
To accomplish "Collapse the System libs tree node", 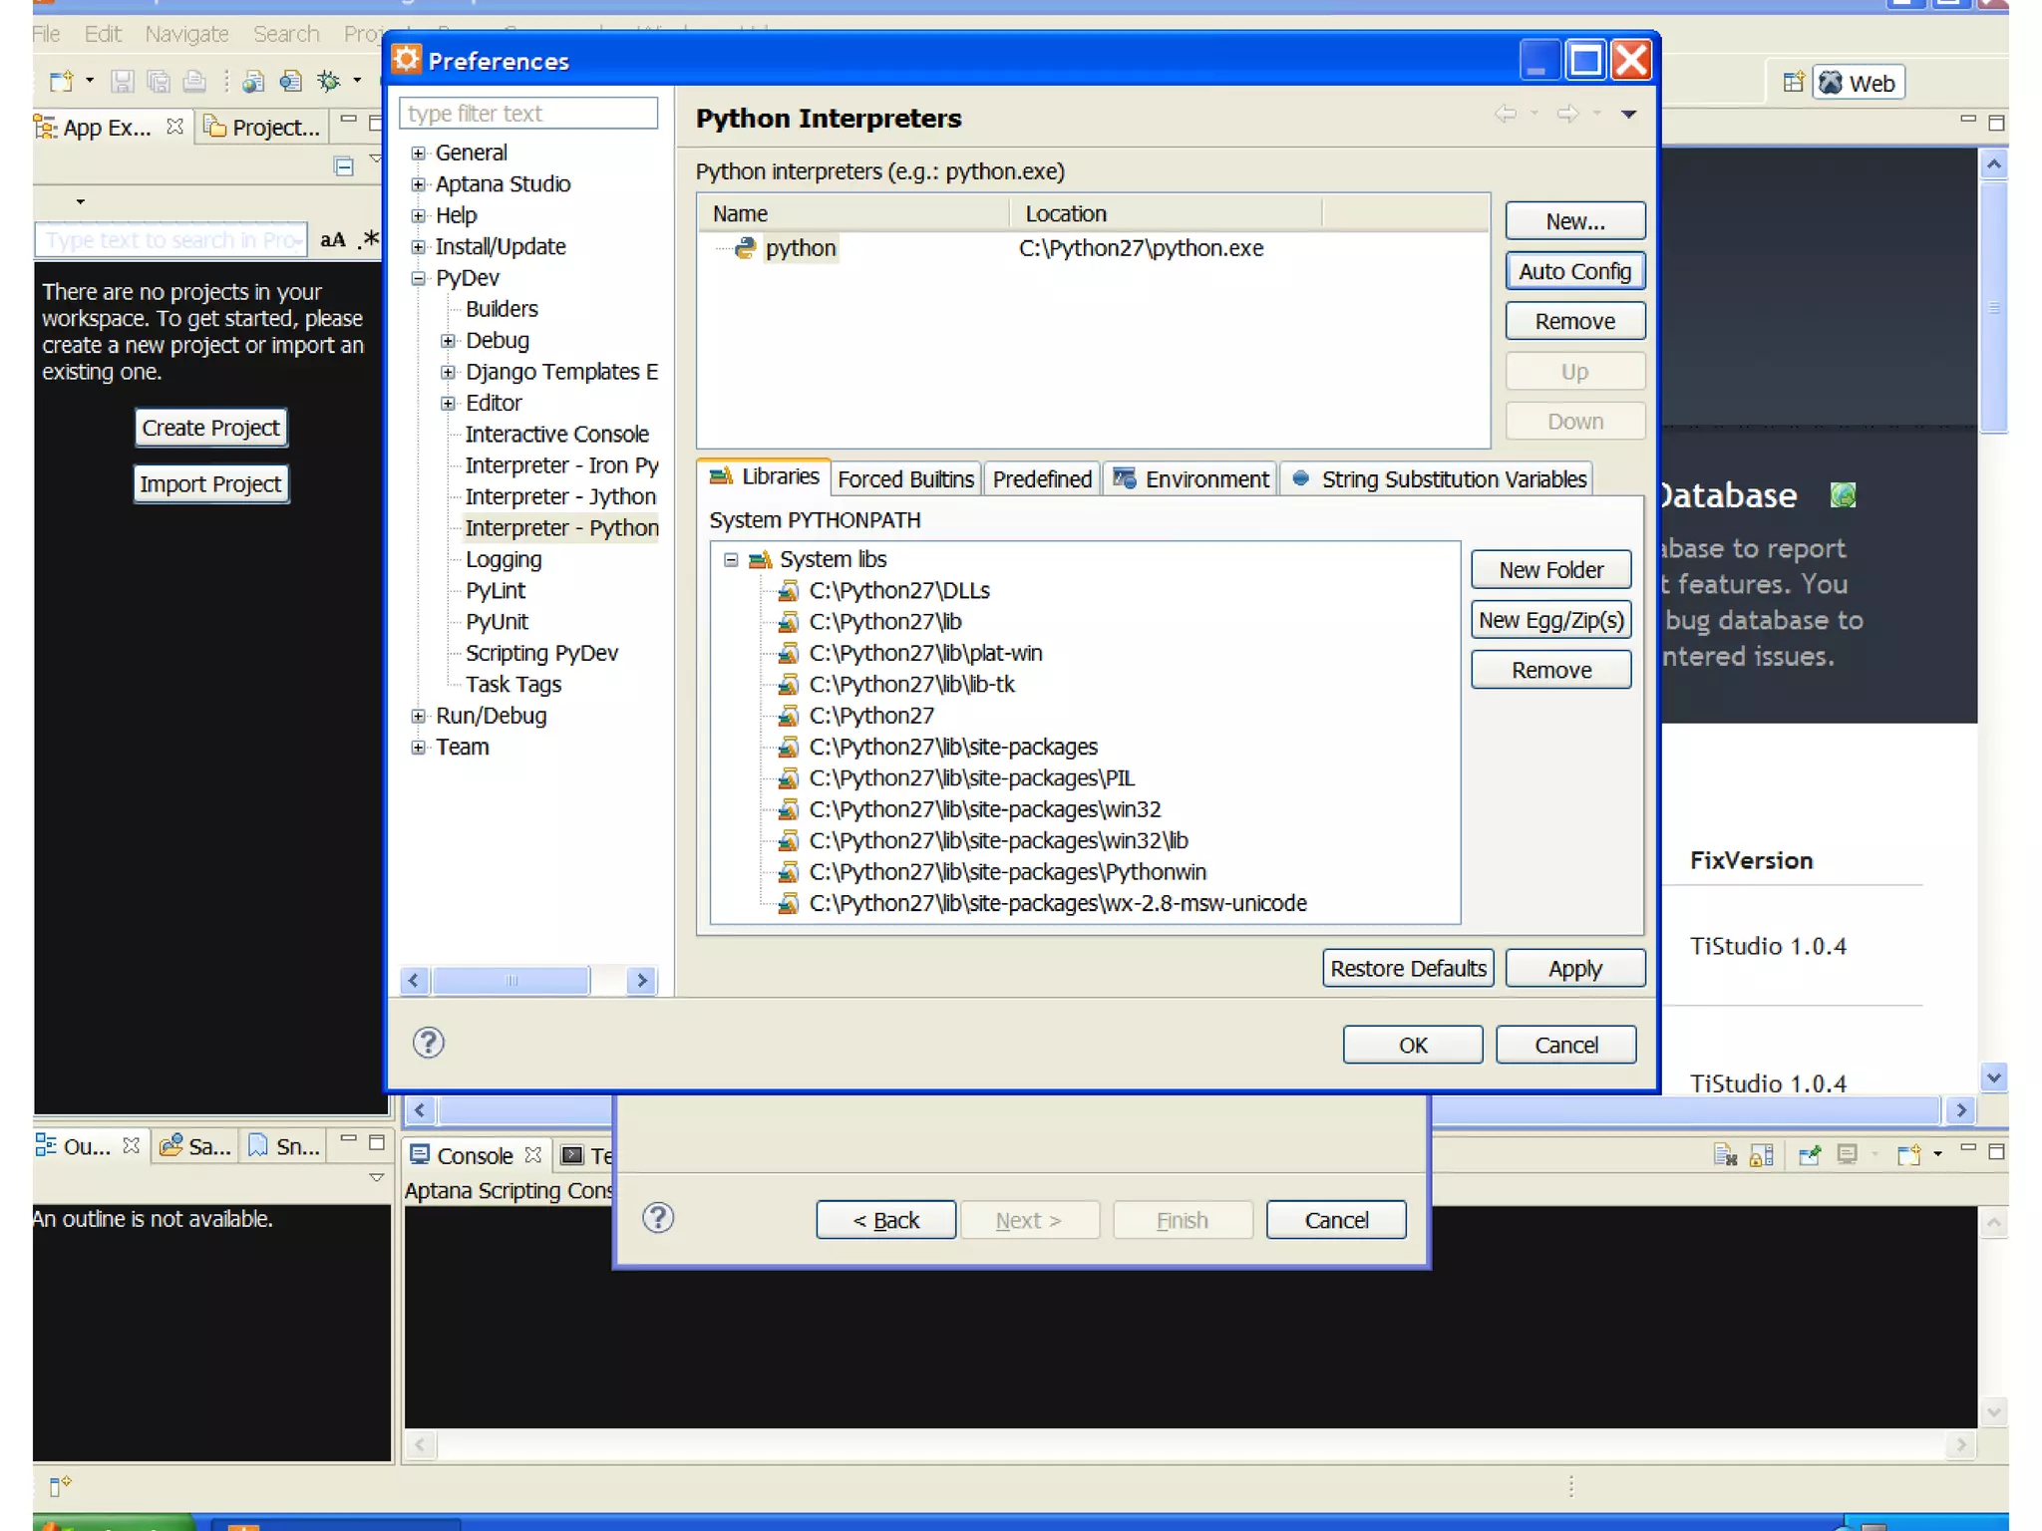I will coord(731,560).
